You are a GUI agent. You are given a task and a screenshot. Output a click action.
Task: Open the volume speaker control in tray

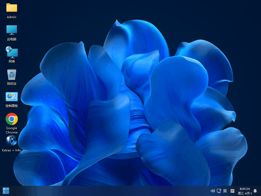[213, 191]
